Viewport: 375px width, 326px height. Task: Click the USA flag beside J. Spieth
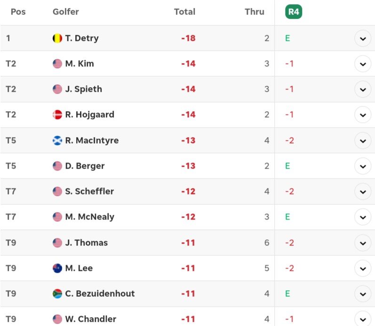coord(57,89)
